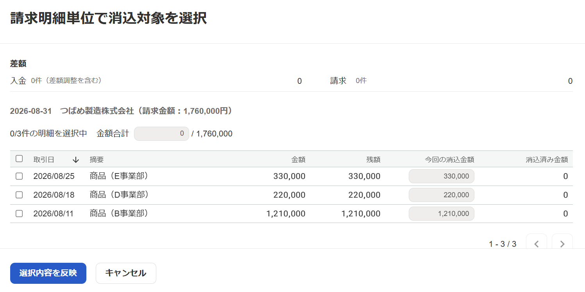Screen dimensions: 585x292
Task: Click the 金額 cell for 商品（E事業部）
Action: [x=290, y=176]
